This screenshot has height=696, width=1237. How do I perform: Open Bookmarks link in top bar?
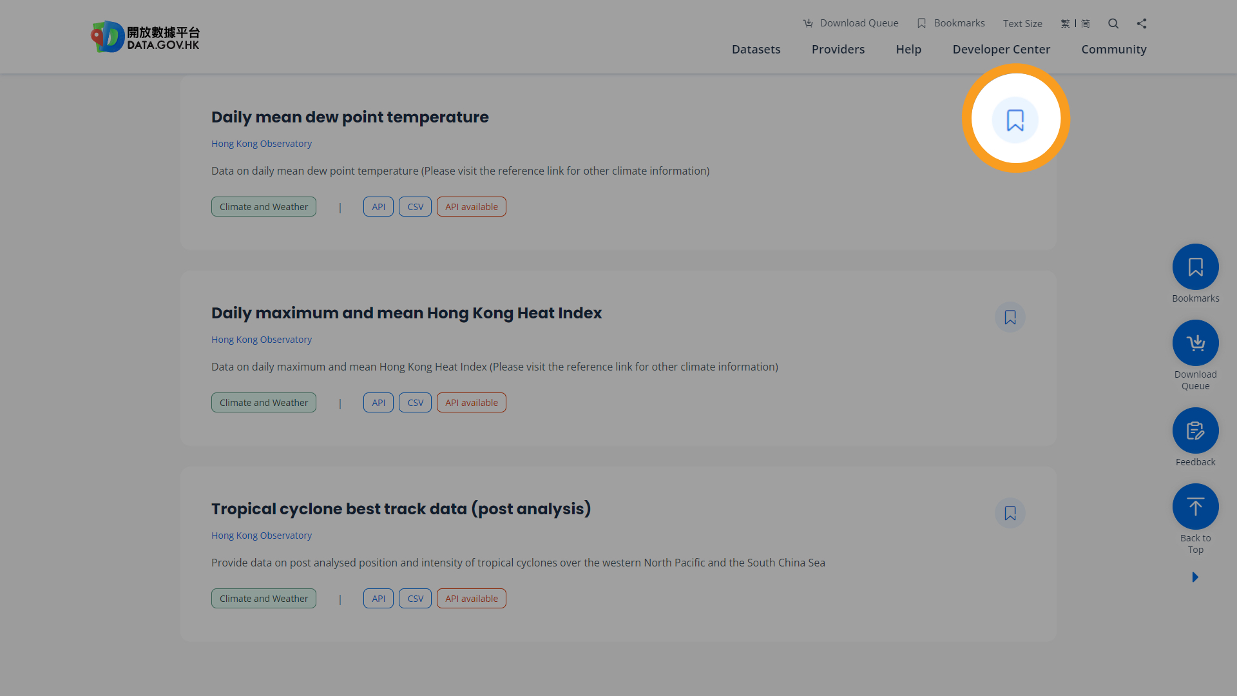(951, 23)
